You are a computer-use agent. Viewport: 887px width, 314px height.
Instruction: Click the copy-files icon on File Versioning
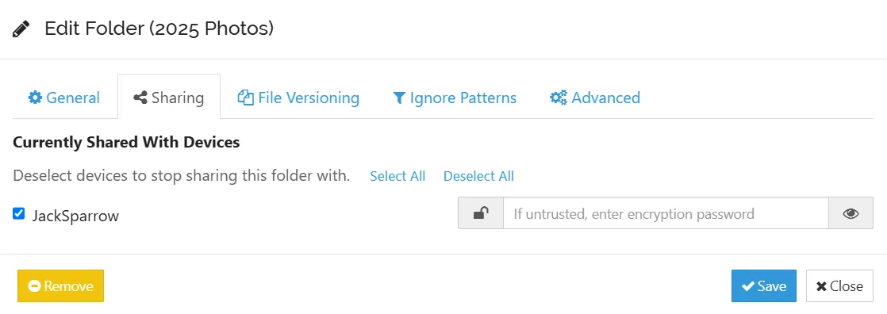(x=245, y=98)
